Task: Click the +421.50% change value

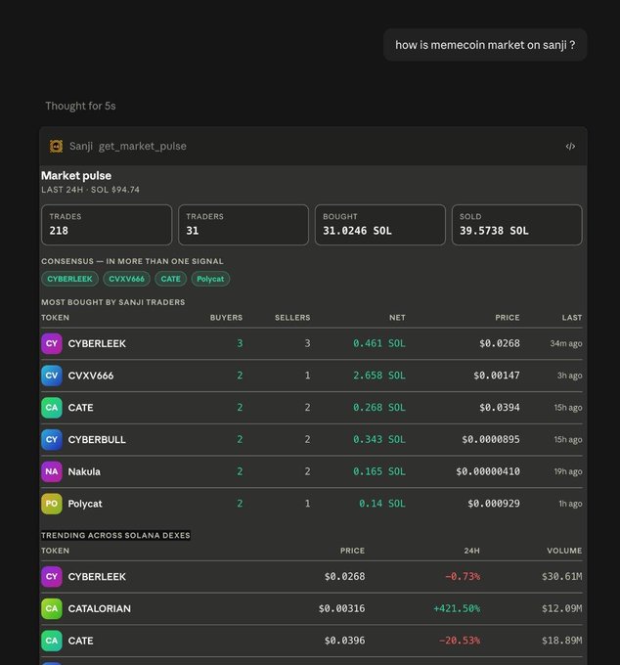Action: [457, 608]
